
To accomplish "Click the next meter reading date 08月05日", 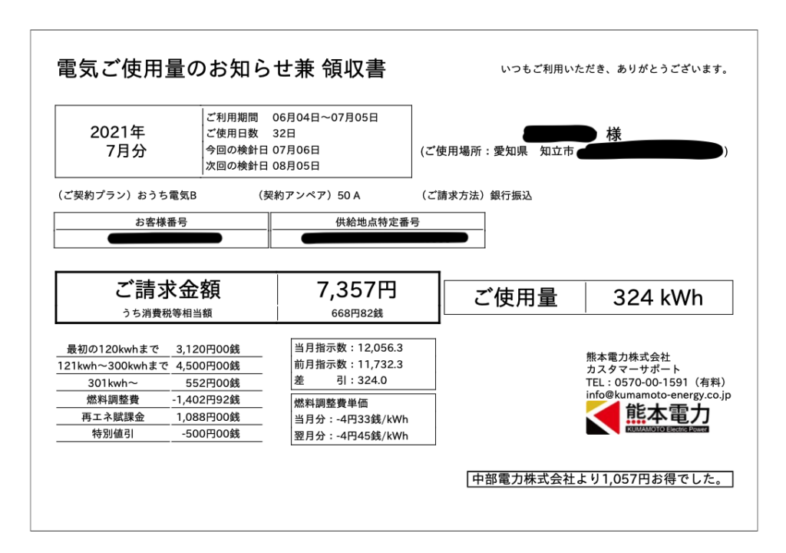I will pos(296,166).
